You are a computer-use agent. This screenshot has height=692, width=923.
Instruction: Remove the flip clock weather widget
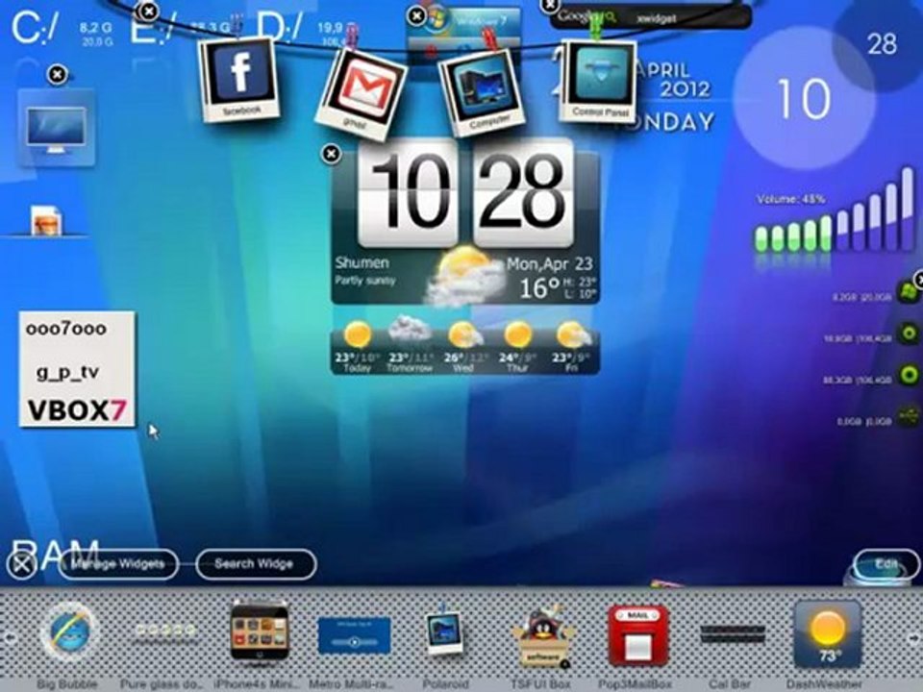pyautogui.click(x=331, y=154)
